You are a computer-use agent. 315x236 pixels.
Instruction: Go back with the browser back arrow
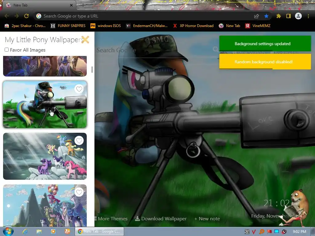click(x=7, y=16)
